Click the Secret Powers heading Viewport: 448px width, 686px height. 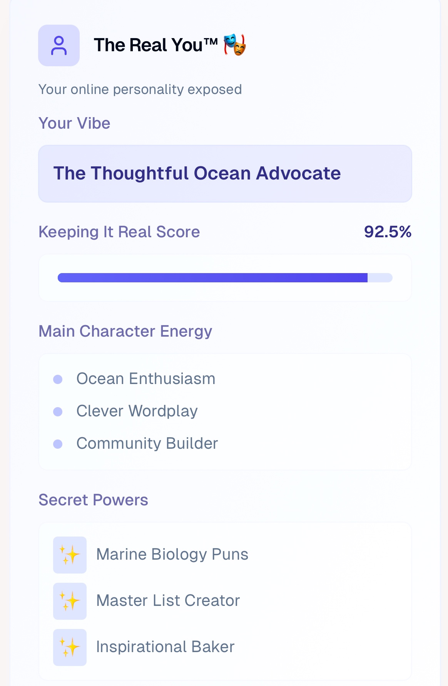point(93,500)
